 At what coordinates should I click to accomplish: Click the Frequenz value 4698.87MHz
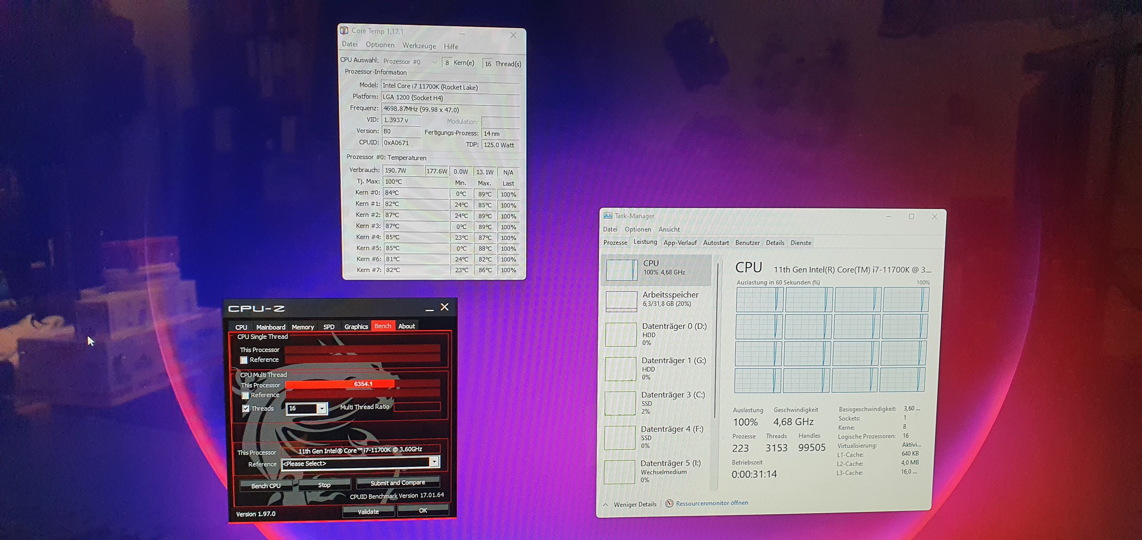click(x=450, y=109)
